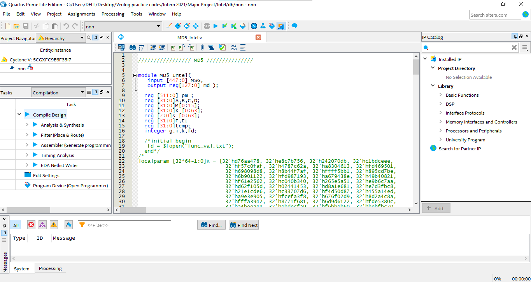Toggle line numbers 267/268 icon
This screenshot has width=531, height=282.
point(233,47)
